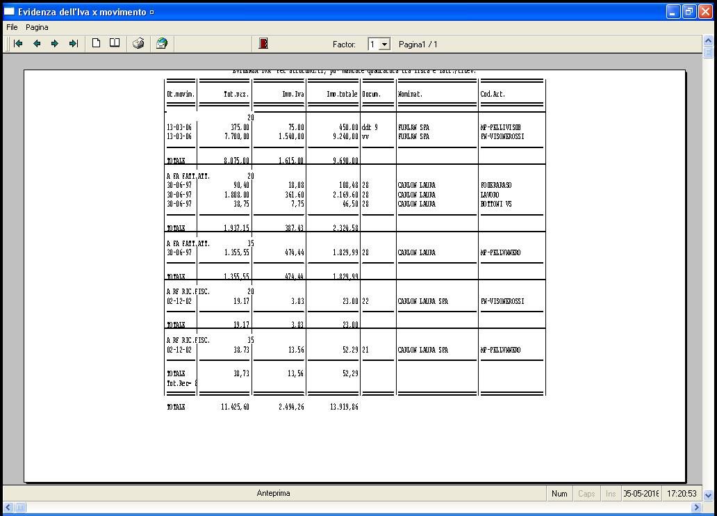
Task: Click the vertical scrollbar up arrow
Action: tap(708, 41)
